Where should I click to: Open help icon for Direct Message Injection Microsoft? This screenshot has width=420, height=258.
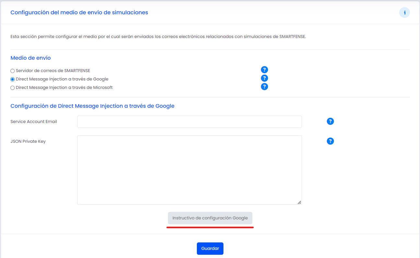pyautogui.click(x=264, y=87)
